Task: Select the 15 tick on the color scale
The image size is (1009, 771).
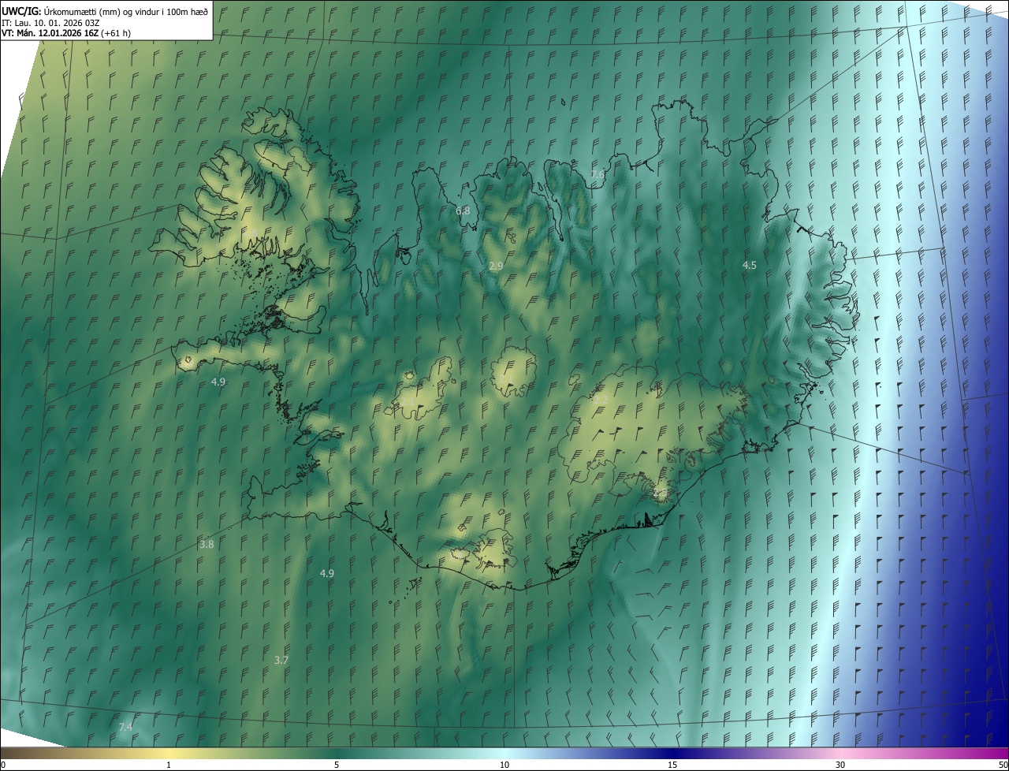Action: pos(672,765)
